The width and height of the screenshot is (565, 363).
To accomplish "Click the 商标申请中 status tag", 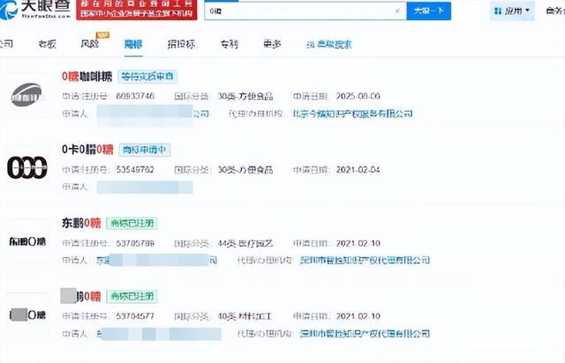I will pyautogui.click(x=145, y=150).
